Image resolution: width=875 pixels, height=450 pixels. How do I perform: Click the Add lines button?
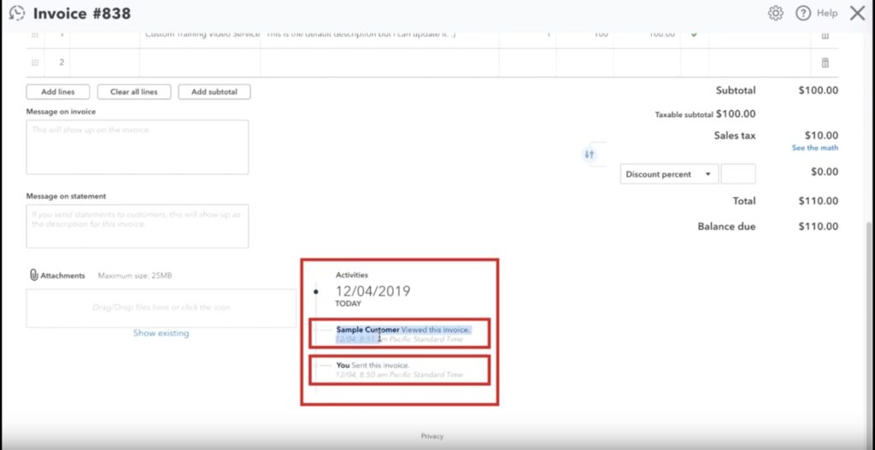click(57, 91)
